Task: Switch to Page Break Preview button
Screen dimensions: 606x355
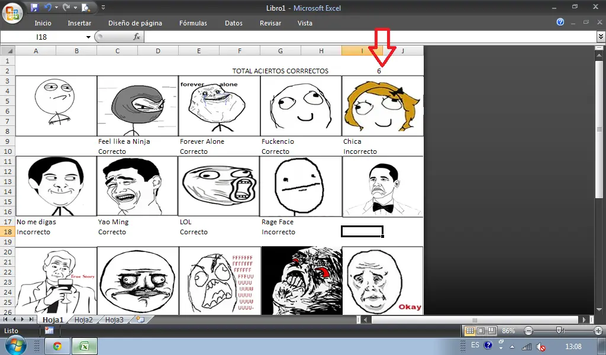Action: [492, 331]
